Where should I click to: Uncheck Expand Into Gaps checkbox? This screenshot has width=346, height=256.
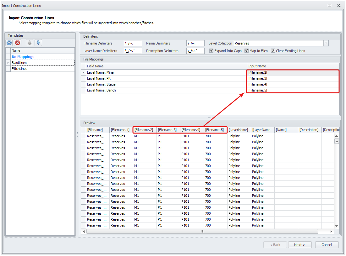coord(211,51)
